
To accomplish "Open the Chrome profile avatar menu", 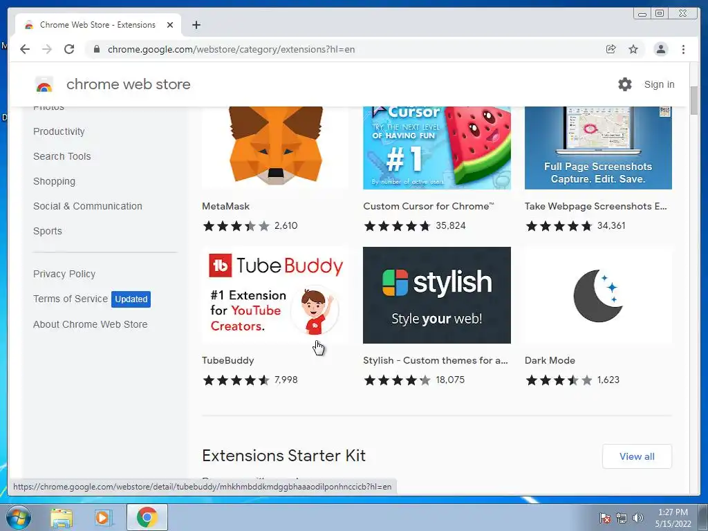I will point(660,49).
